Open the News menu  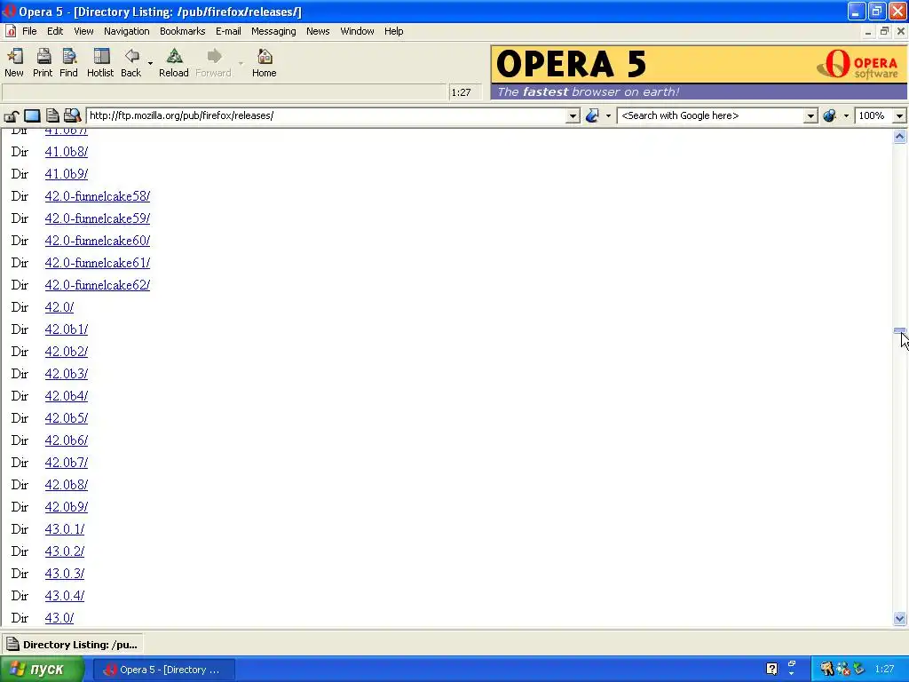[318, 31]
